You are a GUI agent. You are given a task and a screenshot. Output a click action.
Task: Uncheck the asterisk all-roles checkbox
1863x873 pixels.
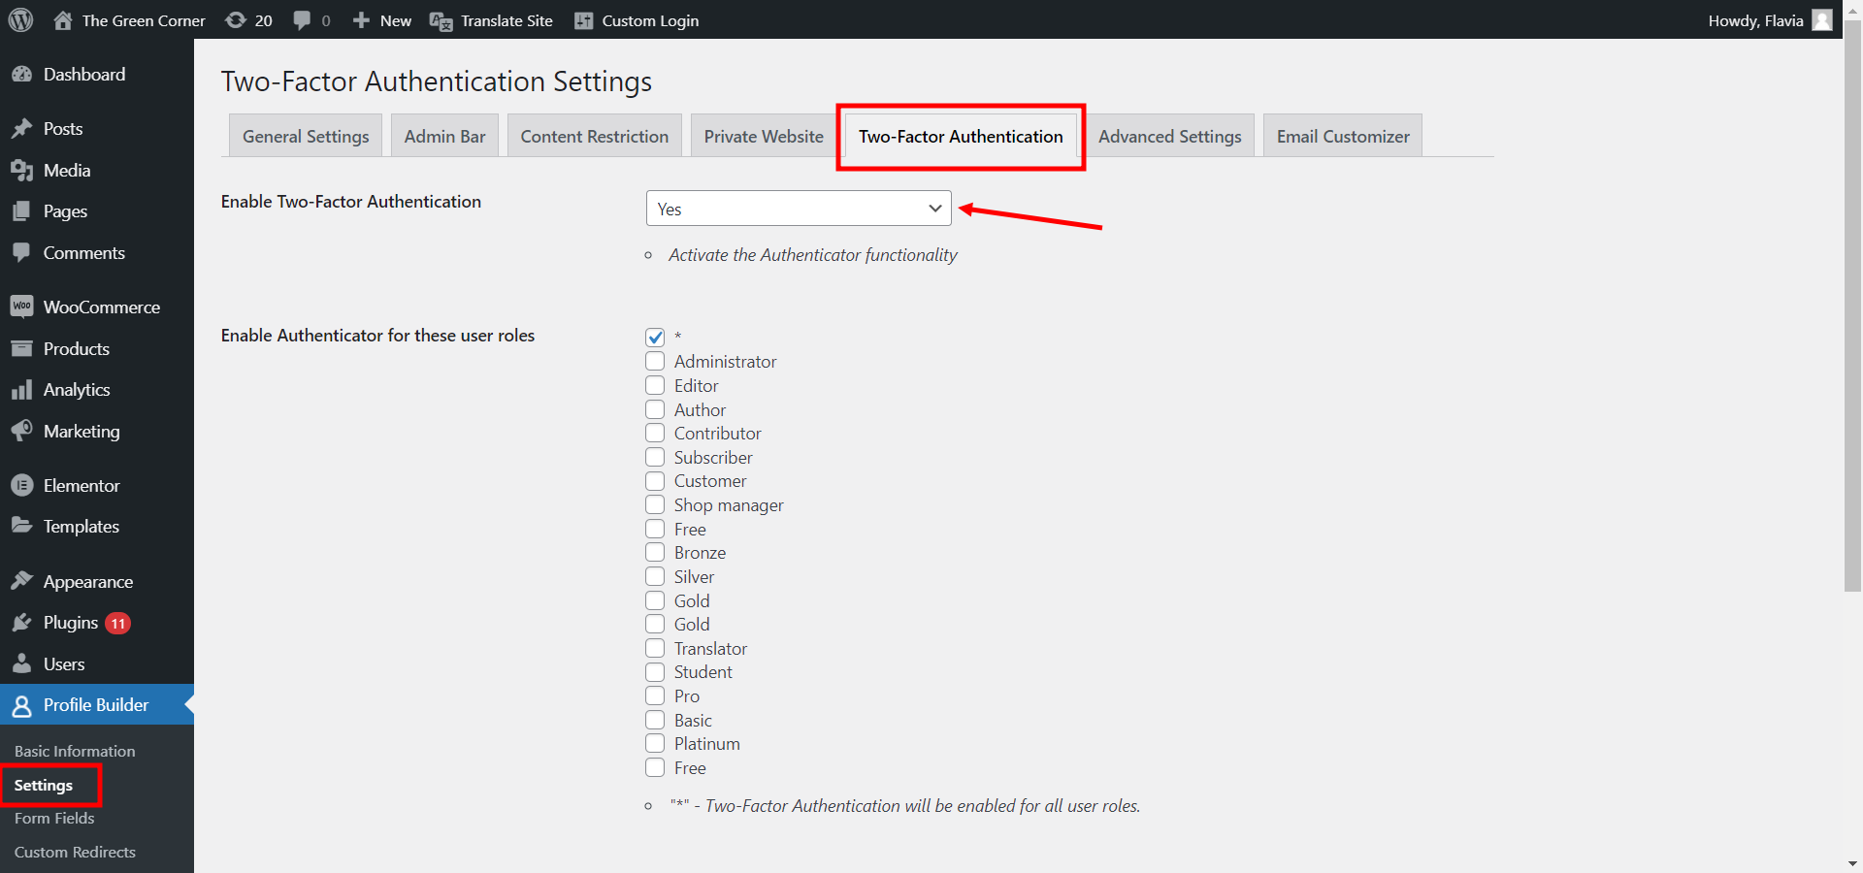(655, 338)
